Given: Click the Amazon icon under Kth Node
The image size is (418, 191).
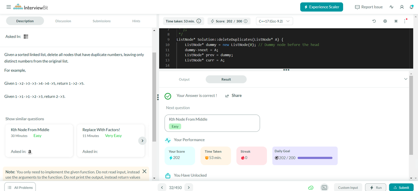Looking at the screenshot, I should (30, 152).
